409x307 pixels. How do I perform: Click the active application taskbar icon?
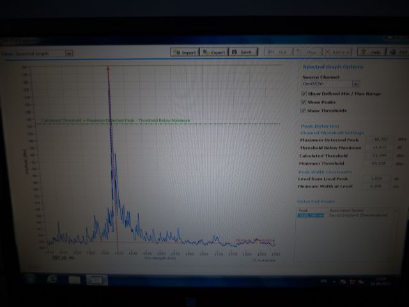pos(96,280)
